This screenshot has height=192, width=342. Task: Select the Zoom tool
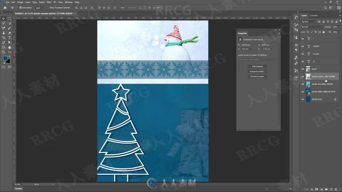coord(3,52)
